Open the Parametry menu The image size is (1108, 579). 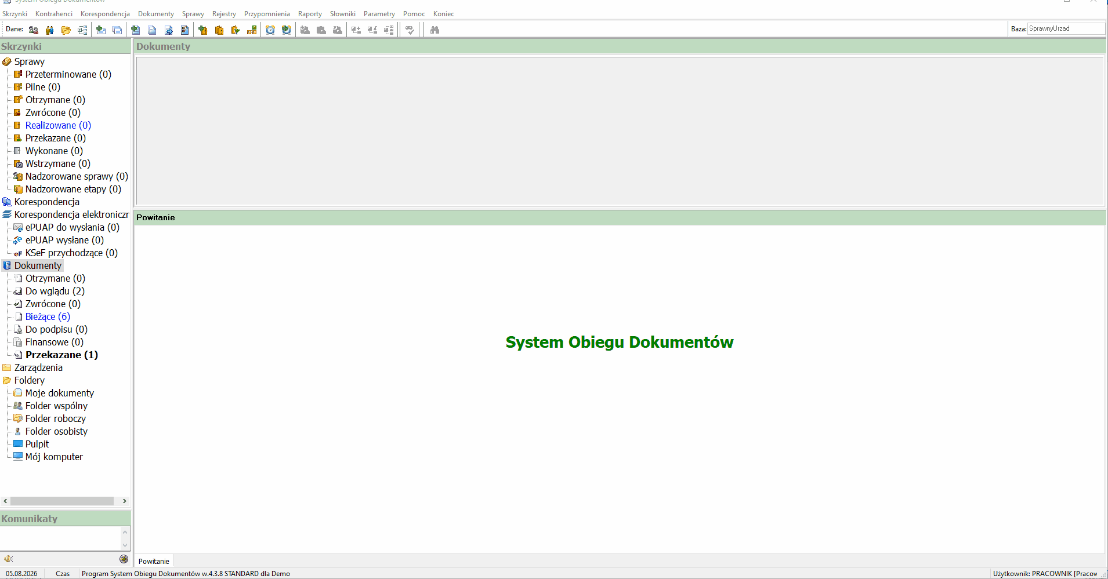379,14
